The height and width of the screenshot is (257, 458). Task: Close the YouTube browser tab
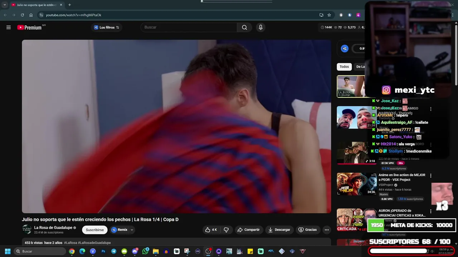pos(61,5)
